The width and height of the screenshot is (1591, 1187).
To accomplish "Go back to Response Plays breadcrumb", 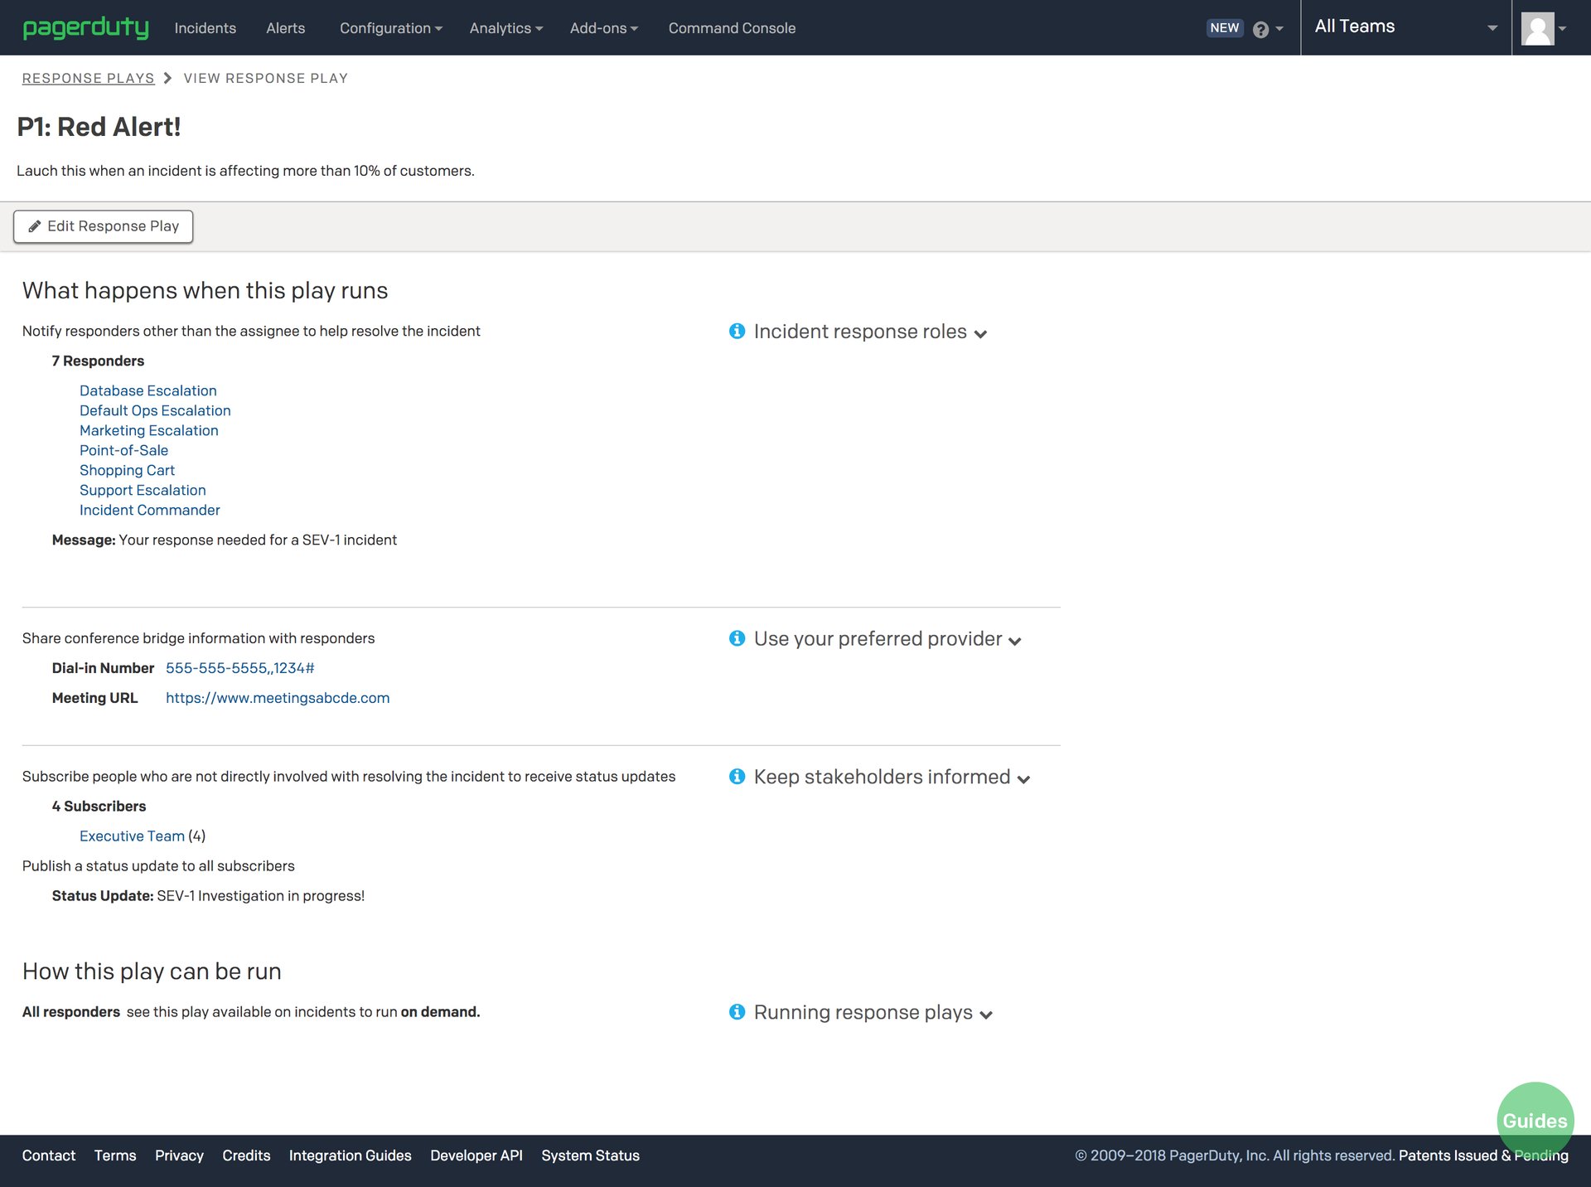I will coord(88,78).
